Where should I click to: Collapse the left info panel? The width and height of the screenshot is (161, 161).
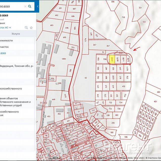[x=38, y=6]
